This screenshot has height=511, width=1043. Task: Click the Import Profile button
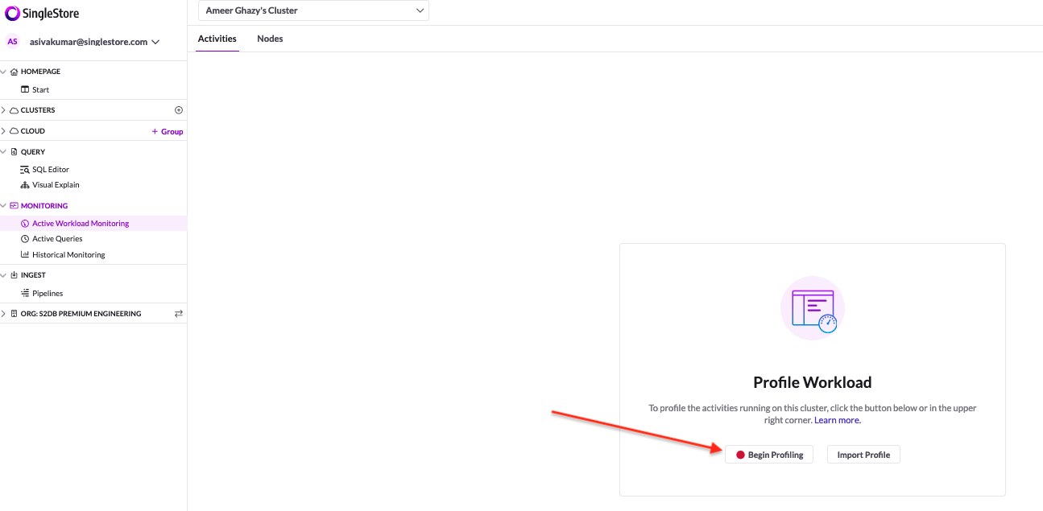pyautogui.click(x=863, y=454)
